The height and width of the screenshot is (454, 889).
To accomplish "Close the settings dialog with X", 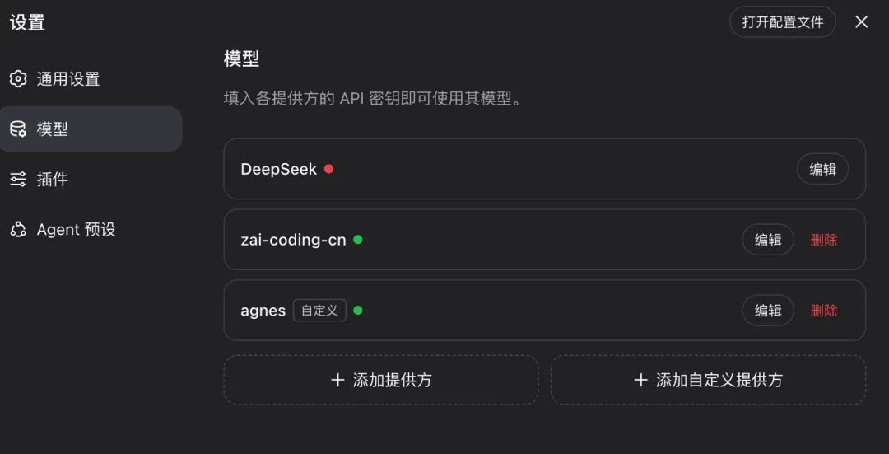I will tap(861, 22).
